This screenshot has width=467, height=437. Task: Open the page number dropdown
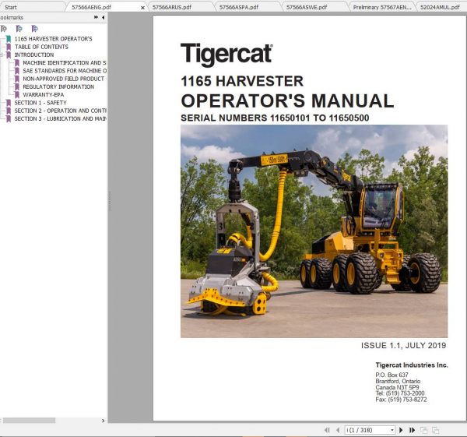pos(392,430)
